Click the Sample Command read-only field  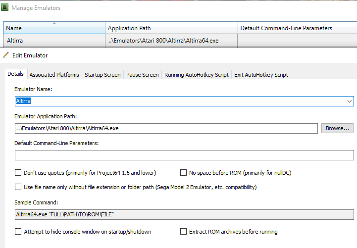pos(184,214)
